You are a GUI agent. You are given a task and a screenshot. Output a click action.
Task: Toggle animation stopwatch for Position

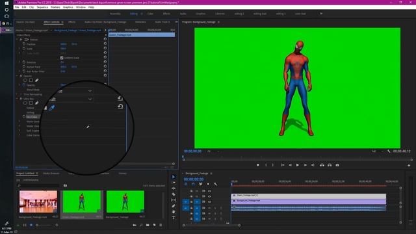(24, 44)
